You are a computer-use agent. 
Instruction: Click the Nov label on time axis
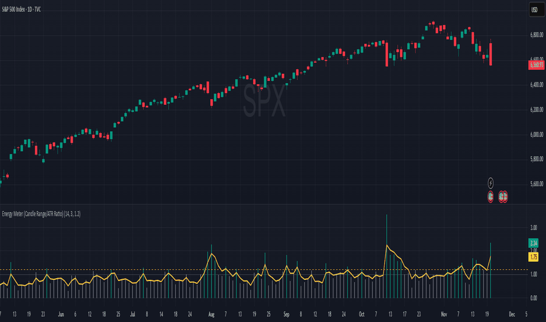[x=443, y=314]
